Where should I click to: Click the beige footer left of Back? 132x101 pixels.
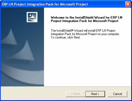33,94
